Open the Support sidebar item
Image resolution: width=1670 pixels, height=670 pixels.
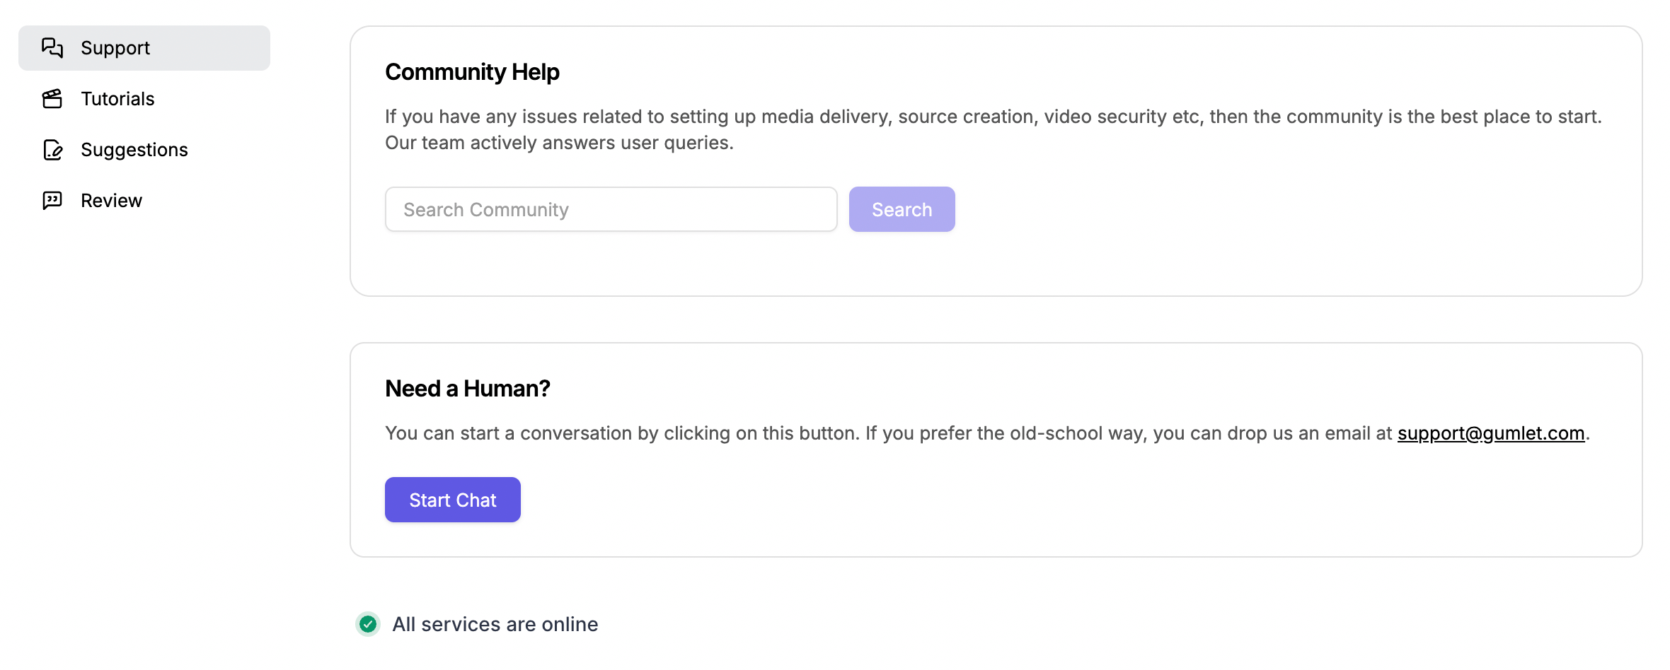(144, 48)
